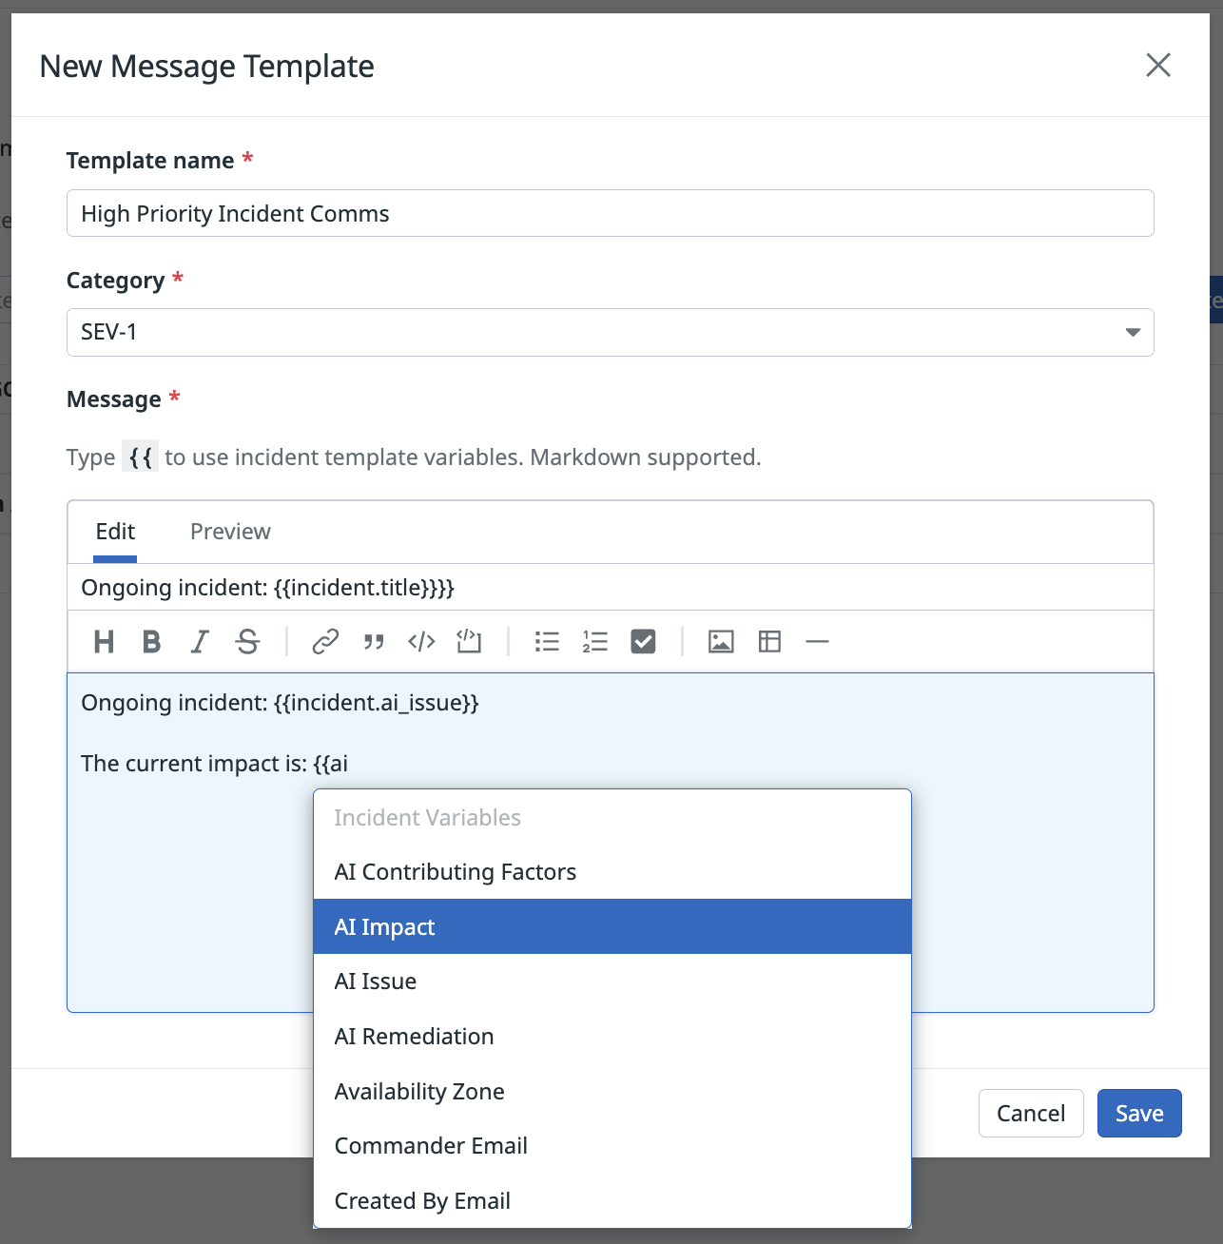The image size is (1223, 1244).
Task: Click the Heading formatting icon
Action: [104, 642]
